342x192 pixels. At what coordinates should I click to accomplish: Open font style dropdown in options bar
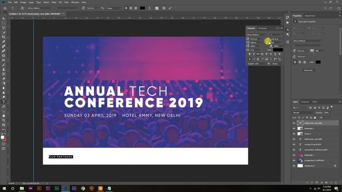pyautogui.click(x=67, y=8)
